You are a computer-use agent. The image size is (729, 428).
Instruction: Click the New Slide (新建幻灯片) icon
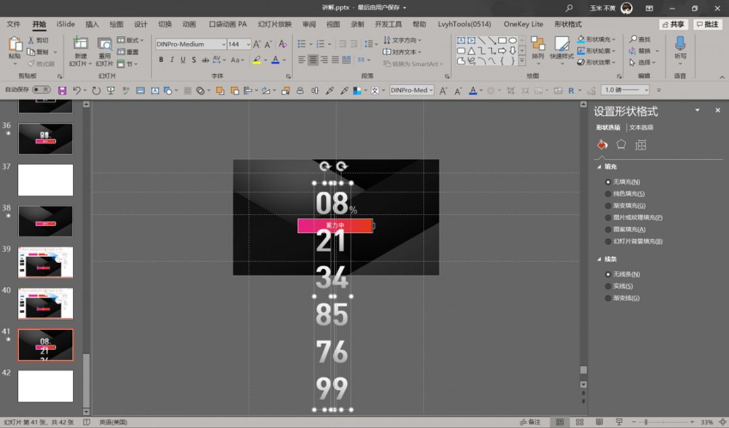click(x=80, y=43)
